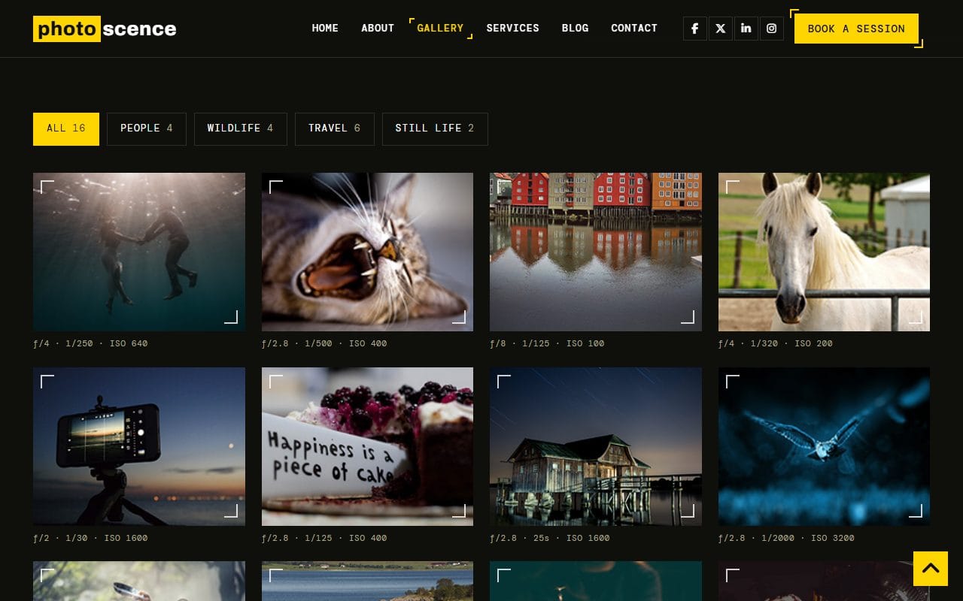Open the Facebook social icon
The height and width of the screenshot is (601, 963).
(695, 29)
